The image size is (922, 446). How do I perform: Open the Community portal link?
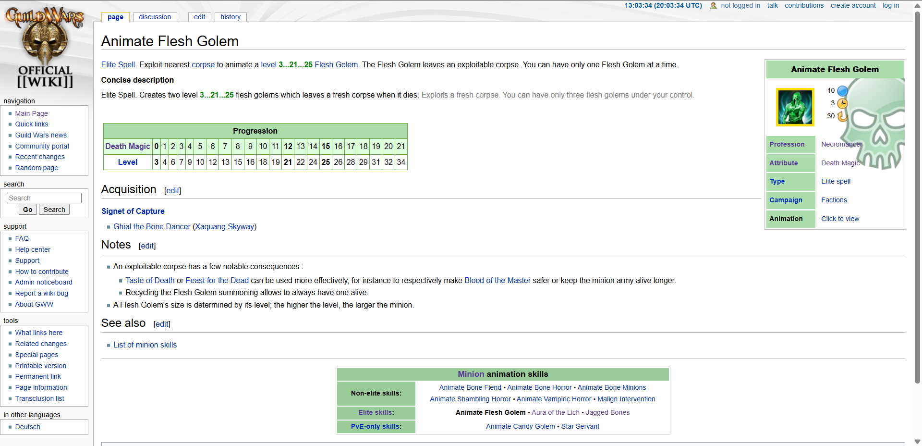42,146
